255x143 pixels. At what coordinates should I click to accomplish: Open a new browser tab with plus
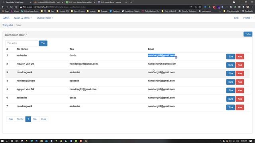tap(131, 2)
